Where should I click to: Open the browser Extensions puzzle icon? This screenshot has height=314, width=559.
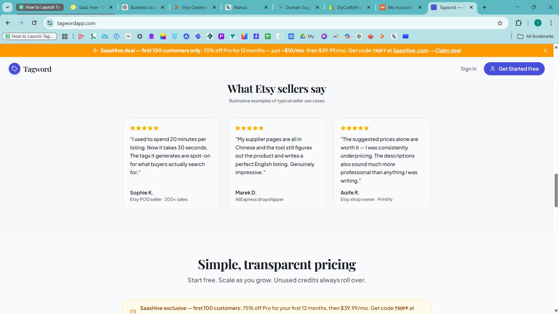point(518,23)
